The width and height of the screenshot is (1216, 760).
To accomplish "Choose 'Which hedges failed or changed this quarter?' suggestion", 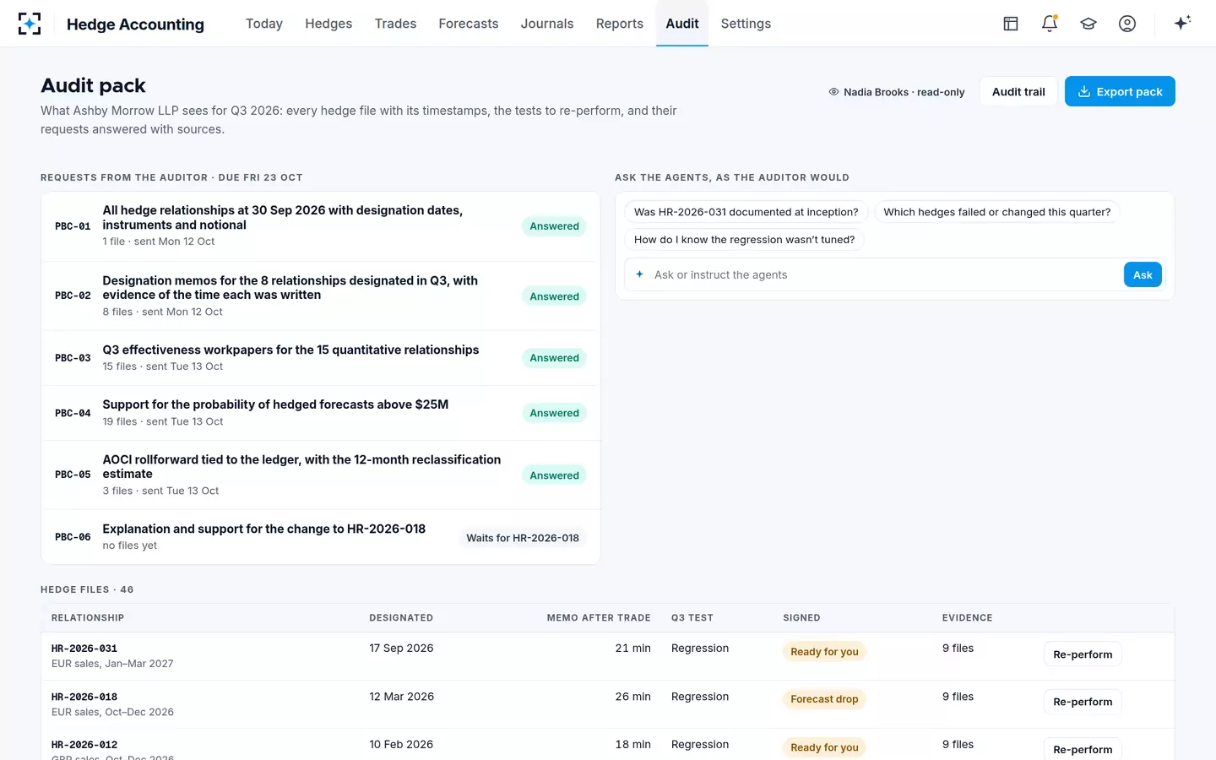I will pos(997,212).
